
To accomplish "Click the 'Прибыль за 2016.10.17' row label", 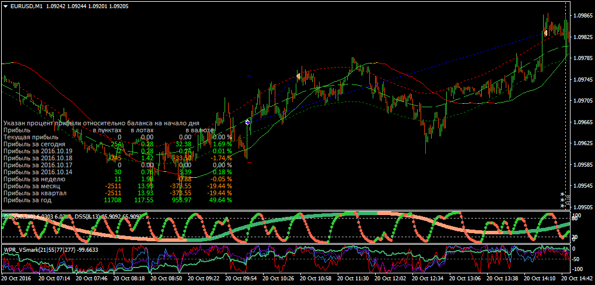I will tap(37, 165).
